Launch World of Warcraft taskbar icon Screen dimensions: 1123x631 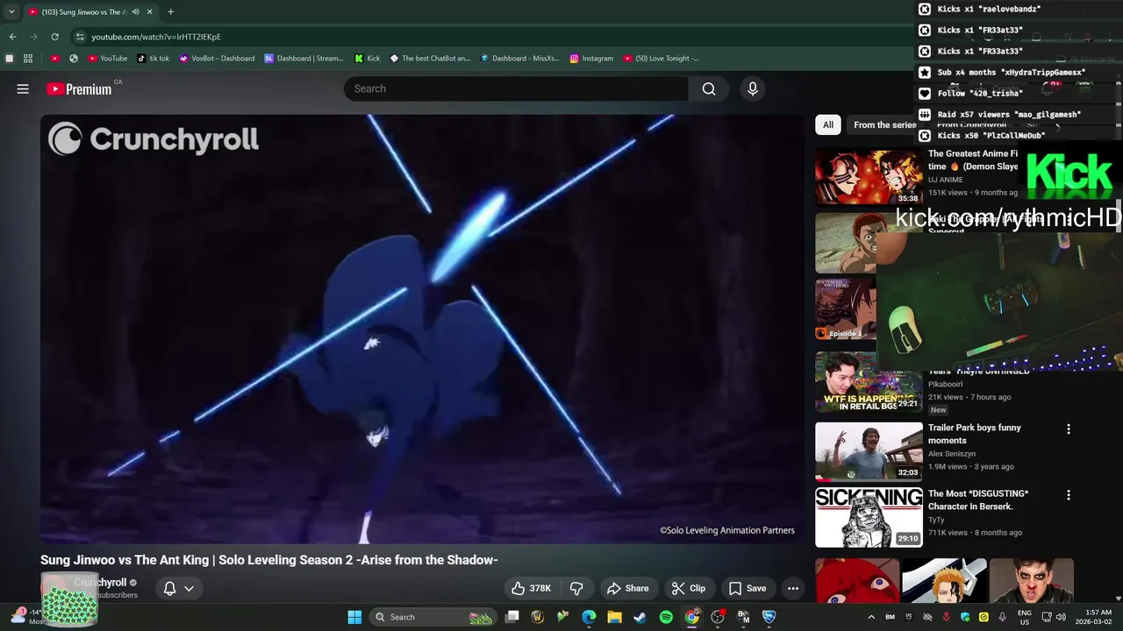pyautogui.click(x=538, y=617)
